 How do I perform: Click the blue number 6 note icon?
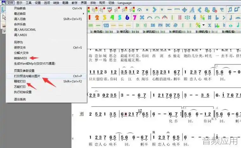click(127, 17)
